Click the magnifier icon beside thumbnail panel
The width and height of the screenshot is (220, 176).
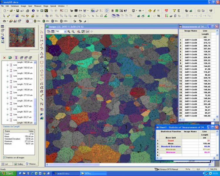point(3,34)
